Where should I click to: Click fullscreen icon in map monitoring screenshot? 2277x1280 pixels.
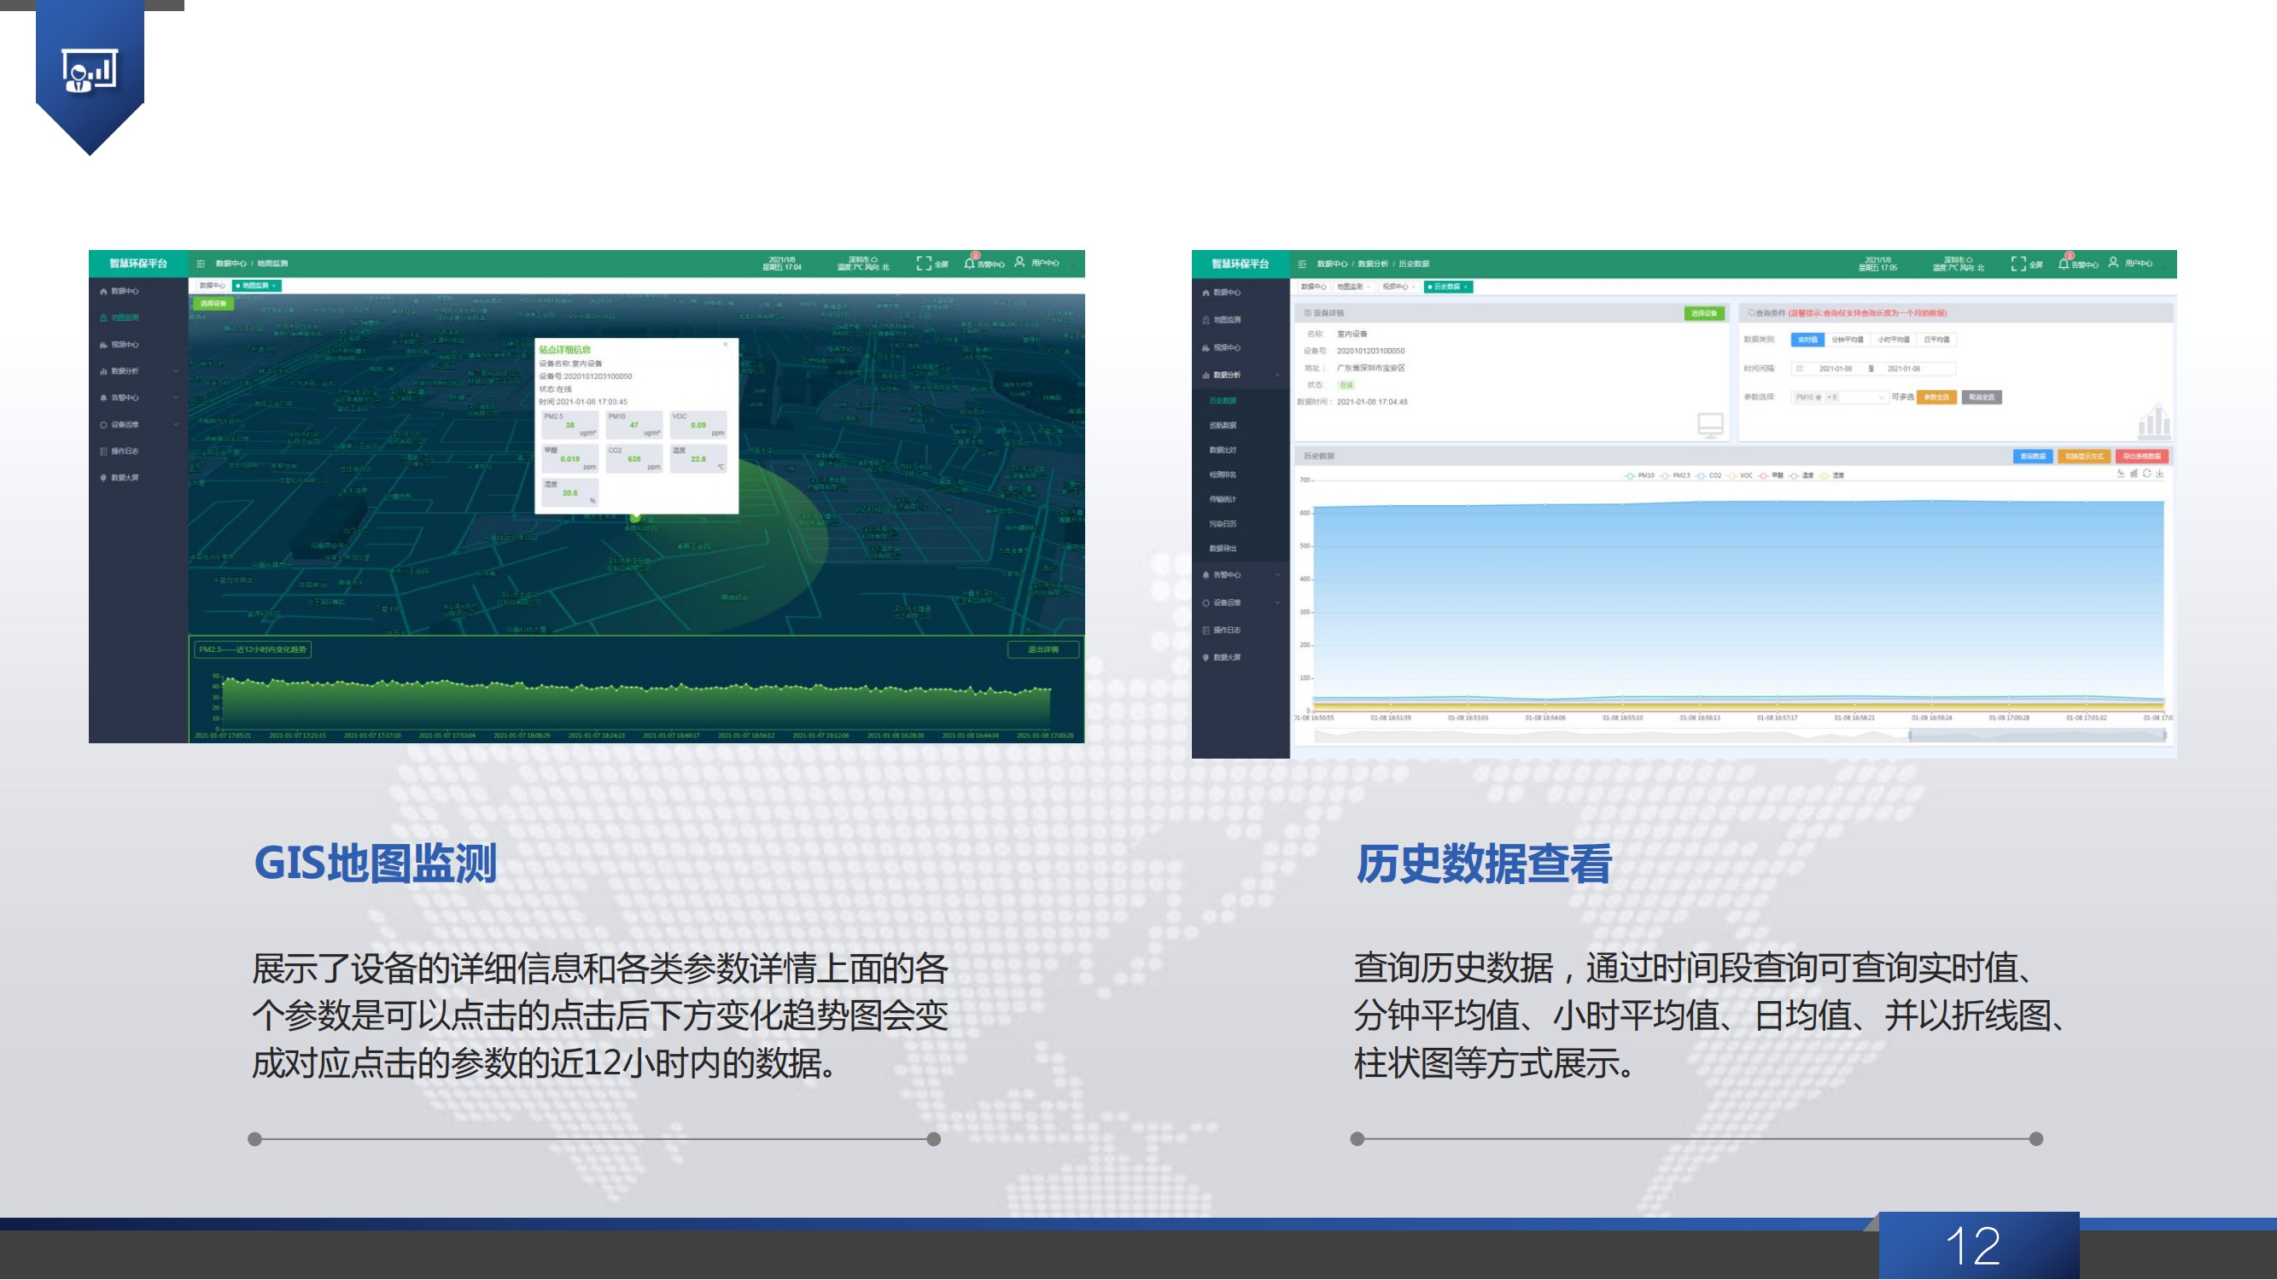tap(924, 263)
